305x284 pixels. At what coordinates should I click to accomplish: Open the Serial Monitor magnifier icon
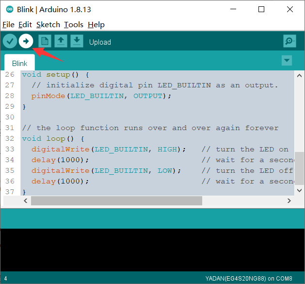(x=289, y=41)
